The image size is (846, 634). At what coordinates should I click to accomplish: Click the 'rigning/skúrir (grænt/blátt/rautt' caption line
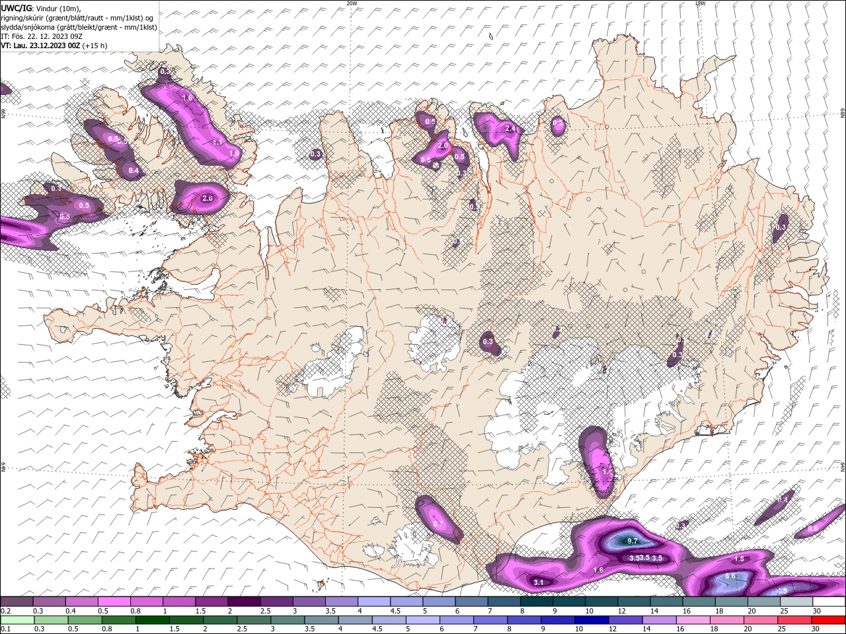point(77,18)
